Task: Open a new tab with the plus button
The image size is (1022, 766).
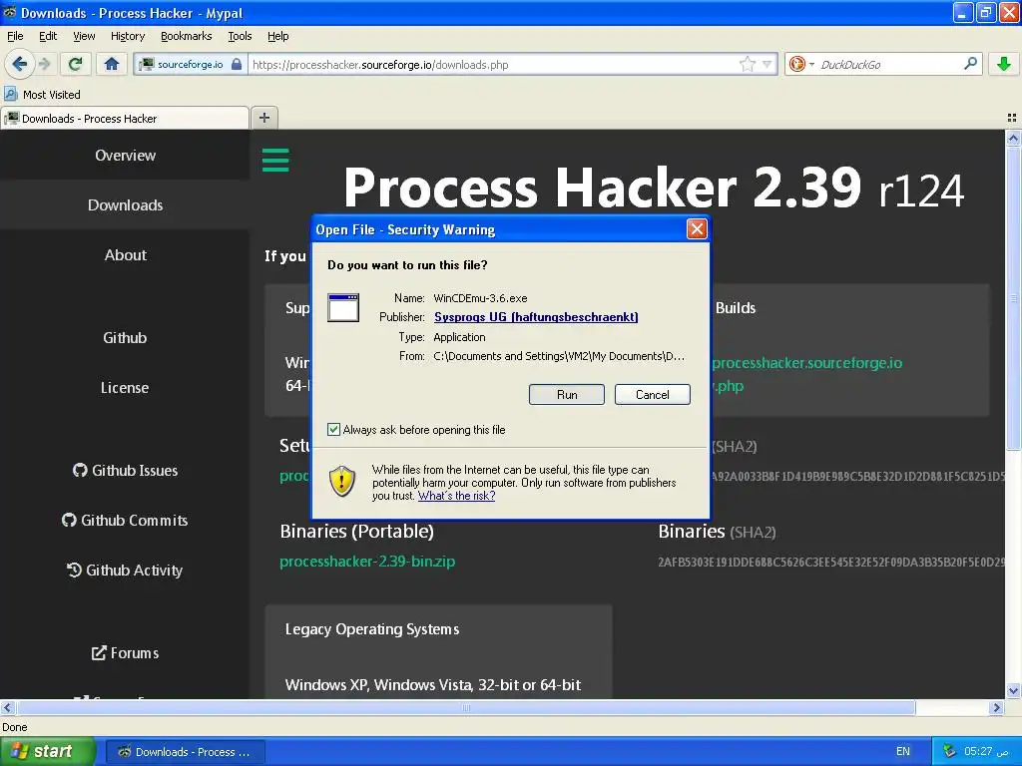Action: [x=263, y=118]
